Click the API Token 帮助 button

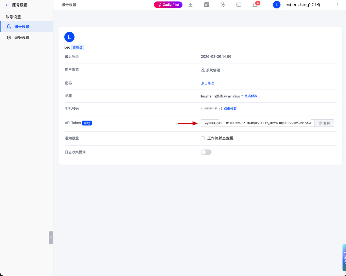tap(87, 123)
